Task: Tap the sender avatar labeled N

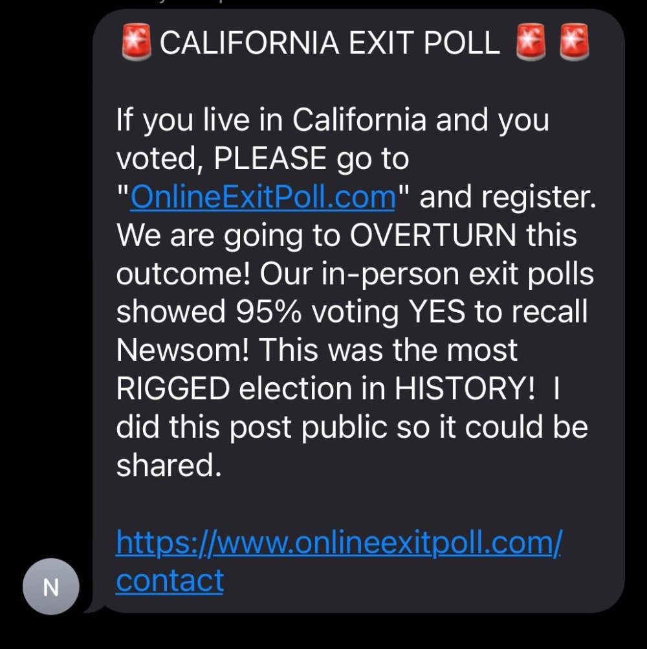Action: click(50, 587)
